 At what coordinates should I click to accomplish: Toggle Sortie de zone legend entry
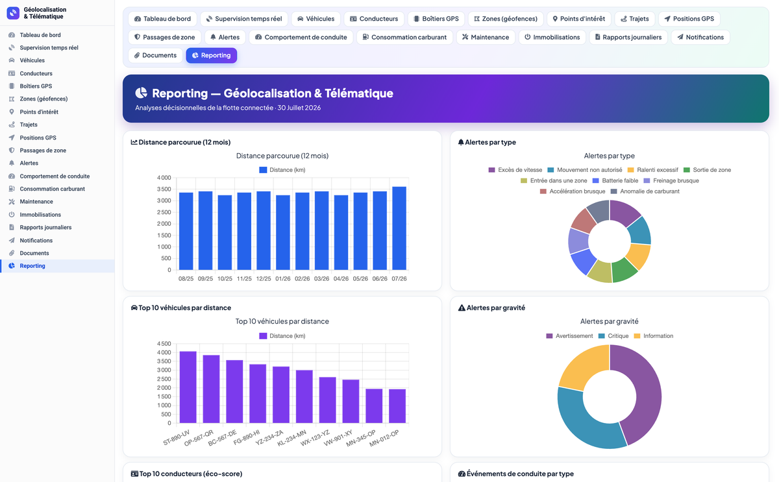707,170
